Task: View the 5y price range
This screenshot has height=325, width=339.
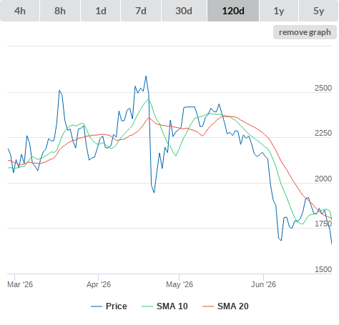Action: (x=318, y=11)
